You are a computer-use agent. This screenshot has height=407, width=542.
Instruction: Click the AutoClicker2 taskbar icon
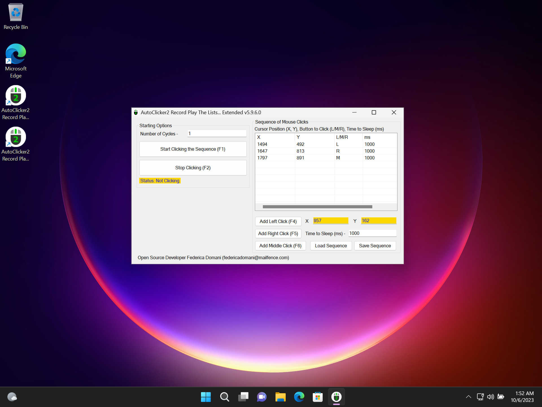click(x=336, y=397)
